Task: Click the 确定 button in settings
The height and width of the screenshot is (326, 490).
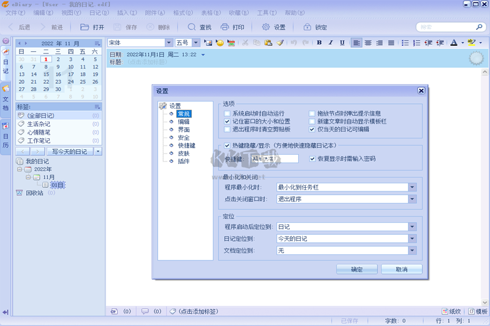Action: point(356,269)
